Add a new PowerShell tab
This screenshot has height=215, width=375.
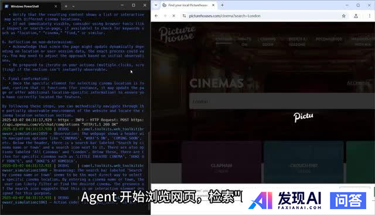(x=66, y=6)
